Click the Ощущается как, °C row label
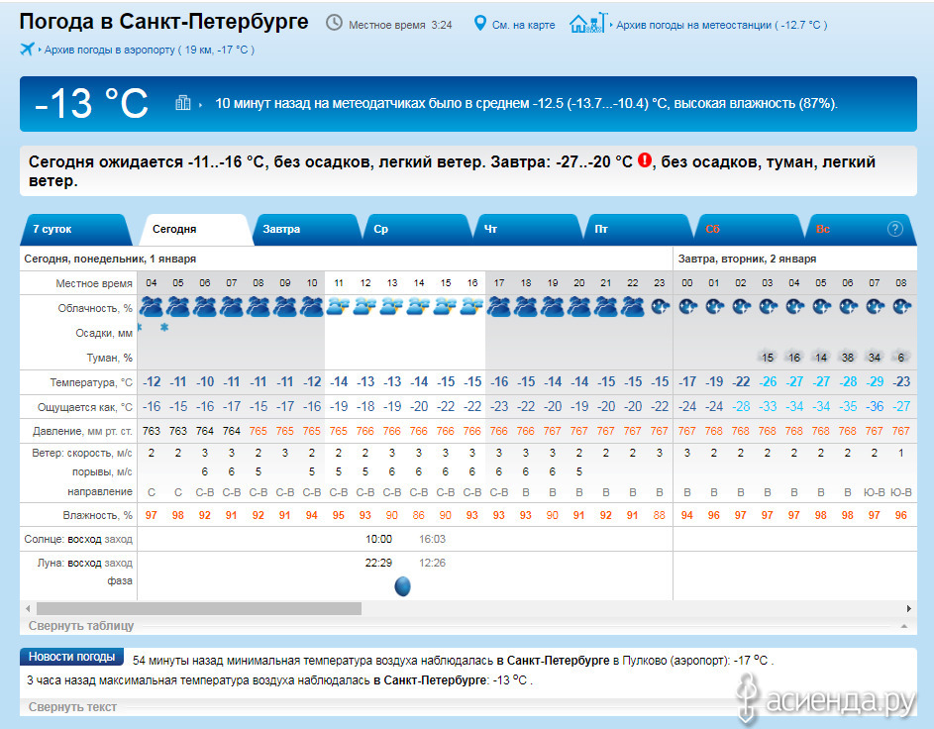934x729 pixels. tap(85, 407)
